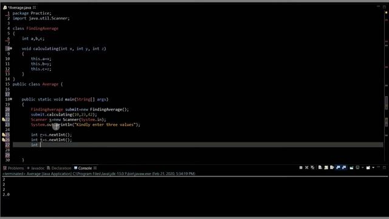This screenshot has width=389, height=219.
Task: Toggle Scroll Lock in the Console
Action: click(326, 168)
